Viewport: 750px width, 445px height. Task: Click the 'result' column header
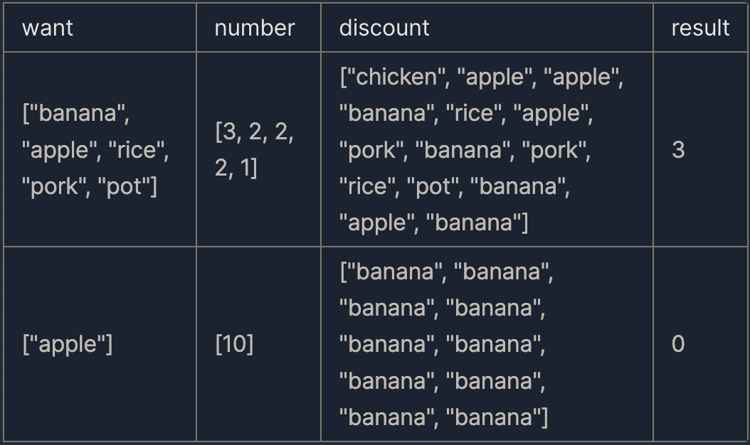point(700,27)
